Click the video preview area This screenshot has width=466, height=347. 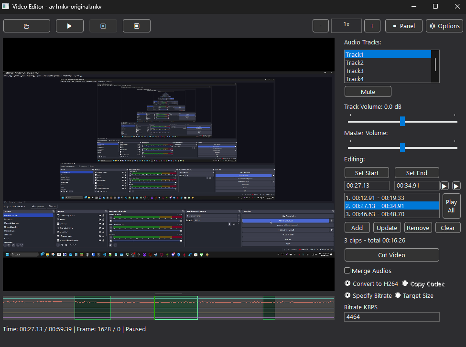169,164
